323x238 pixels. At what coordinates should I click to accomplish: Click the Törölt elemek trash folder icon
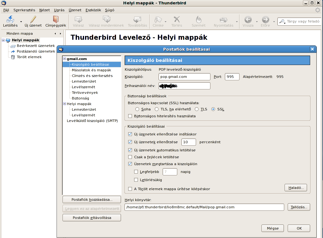tap(13, 57)
